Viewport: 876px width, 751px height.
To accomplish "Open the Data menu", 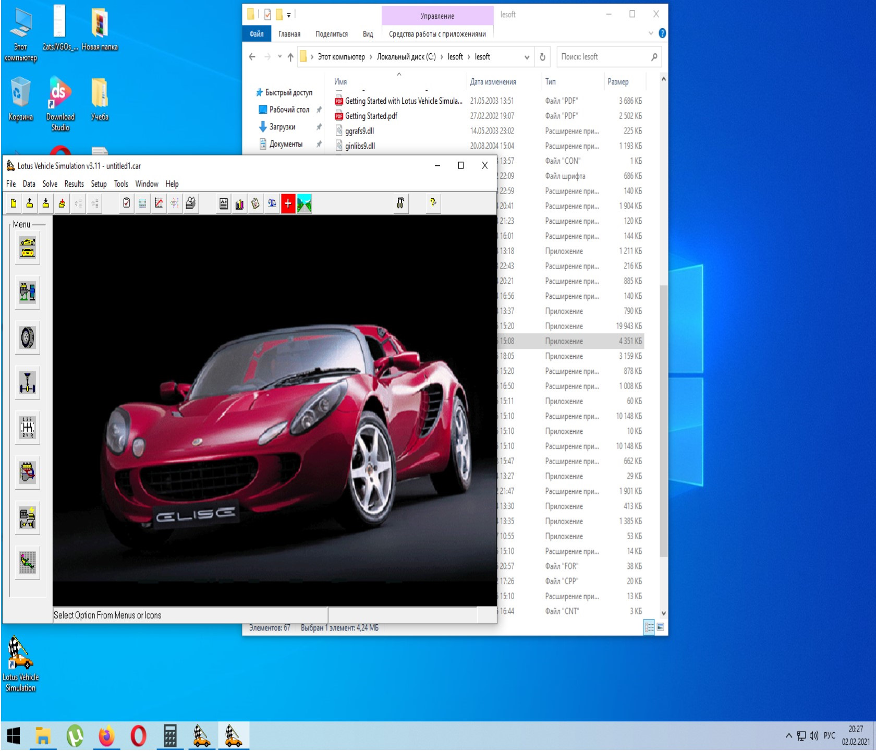I will click(29, 184).
